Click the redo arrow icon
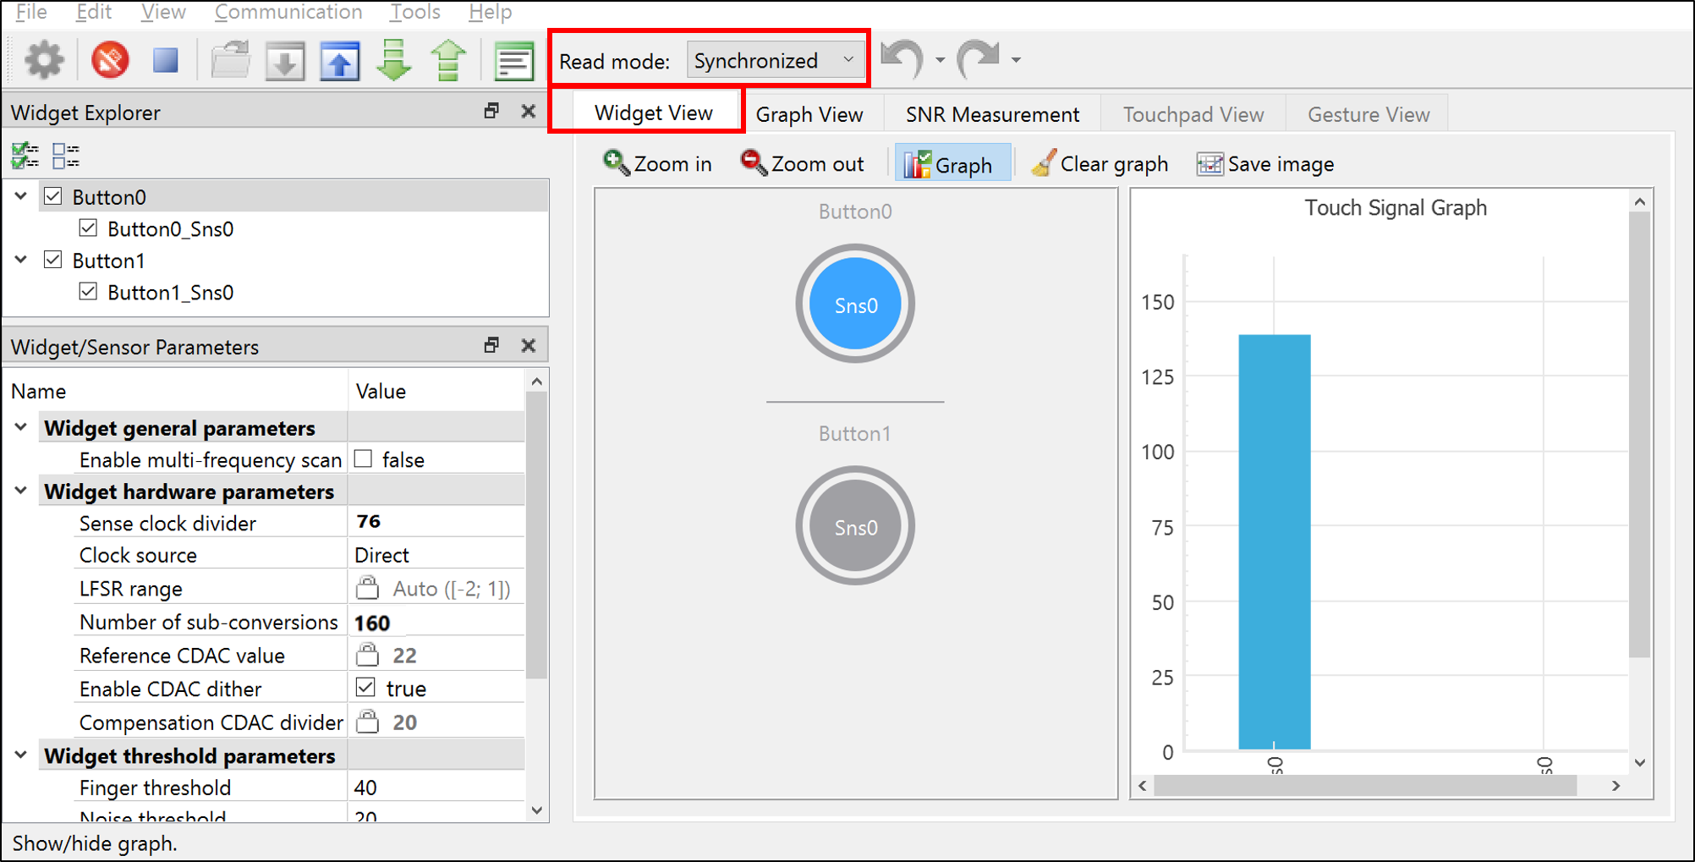 [x=979, y=59]
